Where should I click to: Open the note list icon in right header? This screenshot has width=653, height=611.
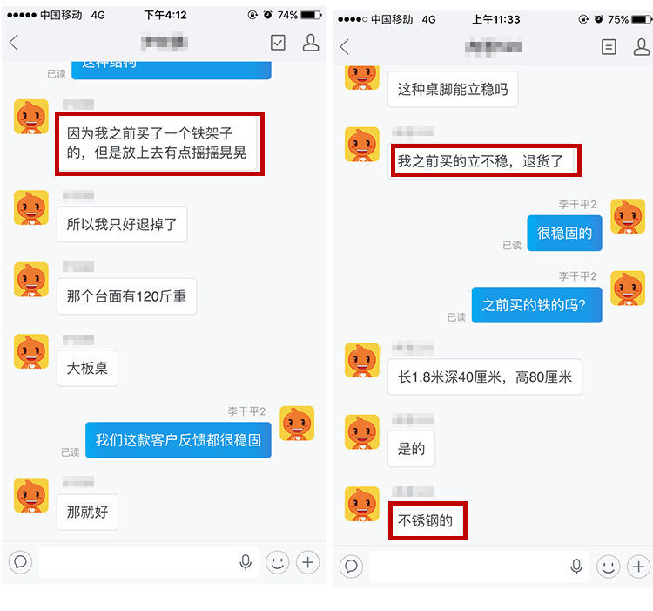pyautogui.click(x=609, y=47)
